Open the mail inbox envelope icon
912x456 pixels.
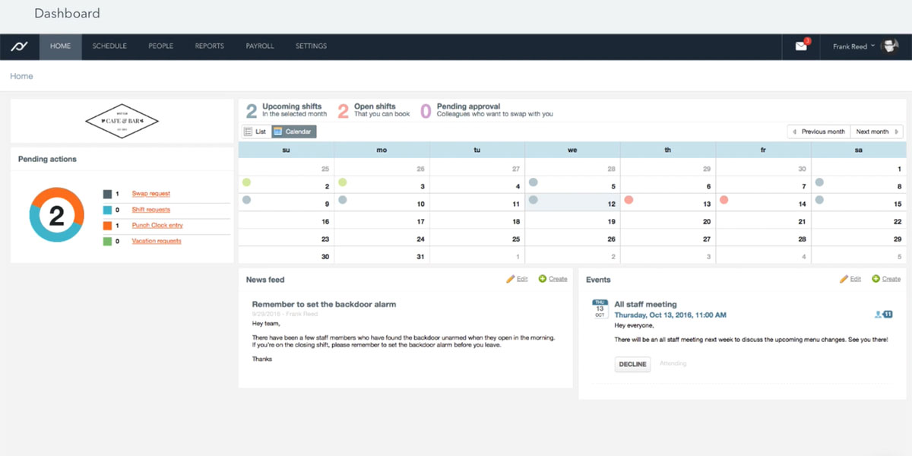(801, 46)
